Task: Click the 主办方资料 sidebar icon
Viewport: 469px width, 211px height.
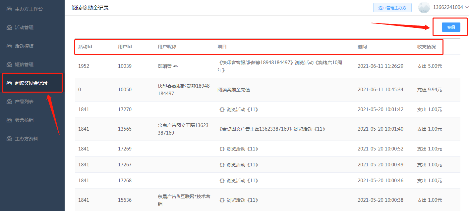Action: 9,139
